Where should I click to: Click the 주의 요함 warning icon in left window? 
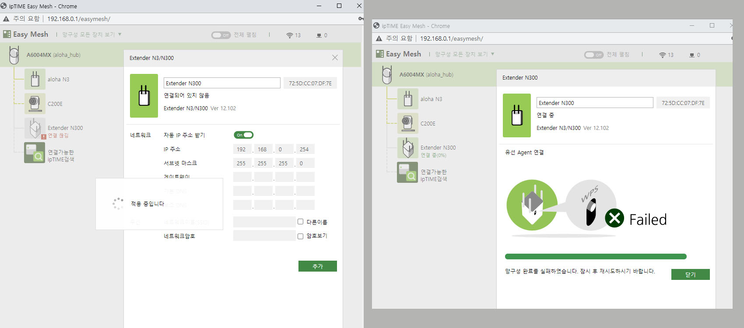tap(6, 19)
